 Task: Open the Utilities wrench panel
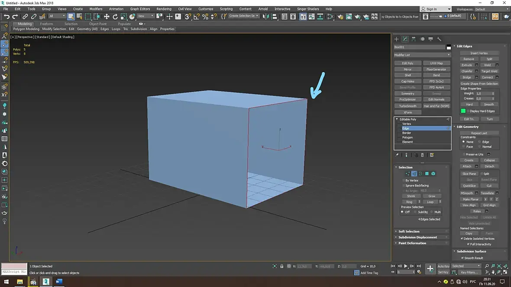[439, 39]
